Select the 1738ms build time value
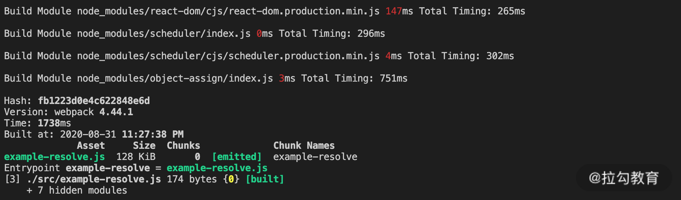 click(54, 123)
